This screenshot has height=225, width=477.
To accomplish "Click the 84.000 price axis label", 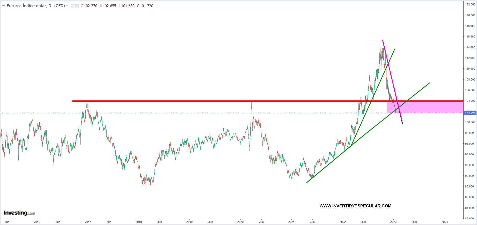I will [x=470, y=208].
